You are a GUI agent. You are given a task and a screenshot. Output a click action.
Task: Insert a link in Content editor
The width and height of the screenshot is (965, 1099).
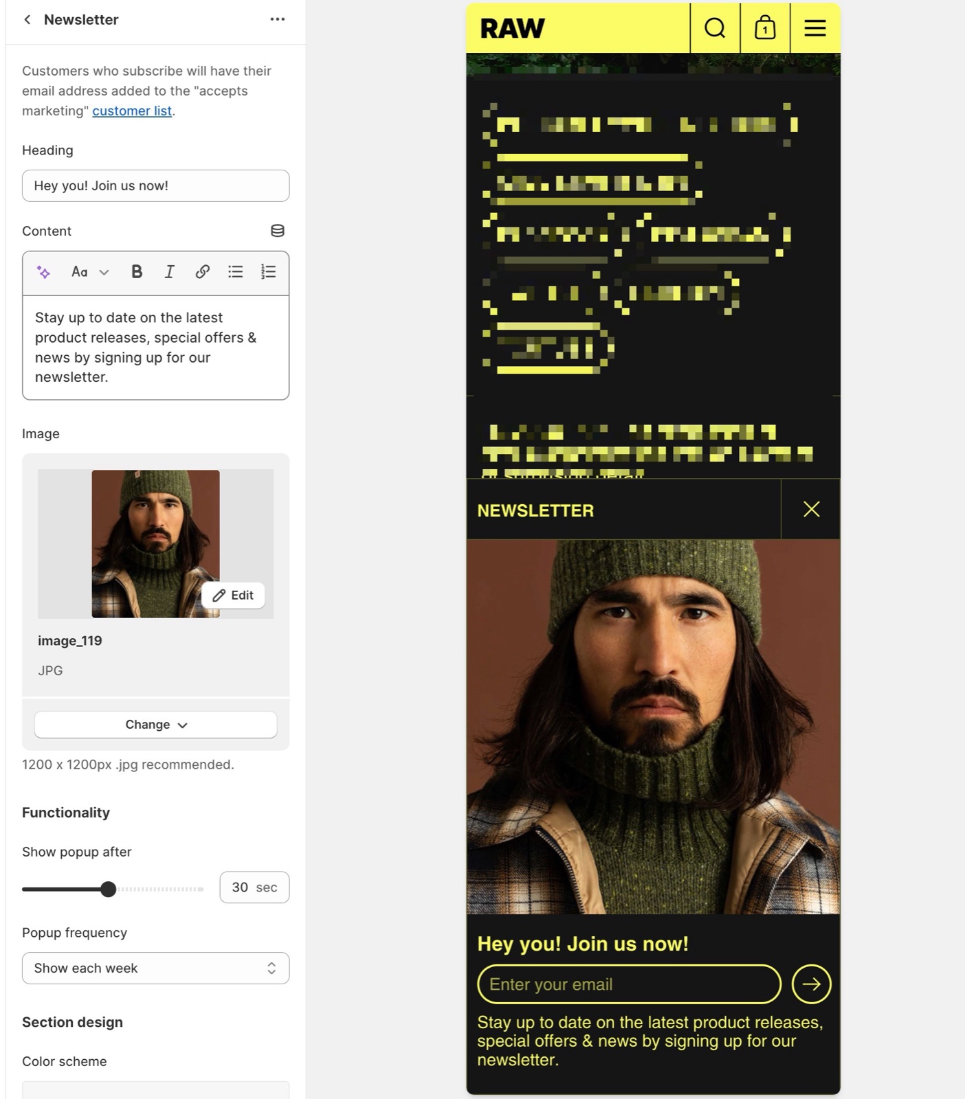(202, 272)
